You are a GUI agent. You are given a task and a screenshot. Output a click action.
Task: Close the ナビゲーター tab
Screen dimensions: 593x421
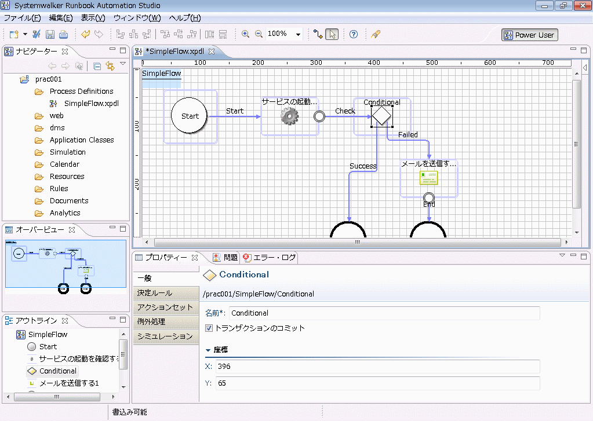click(x=65, y=52)
